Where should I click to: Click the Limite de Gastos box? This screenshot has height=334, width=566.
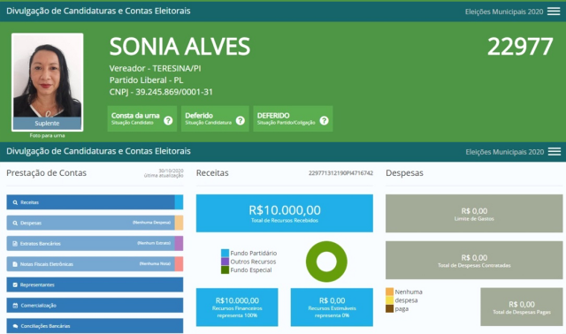474,214
